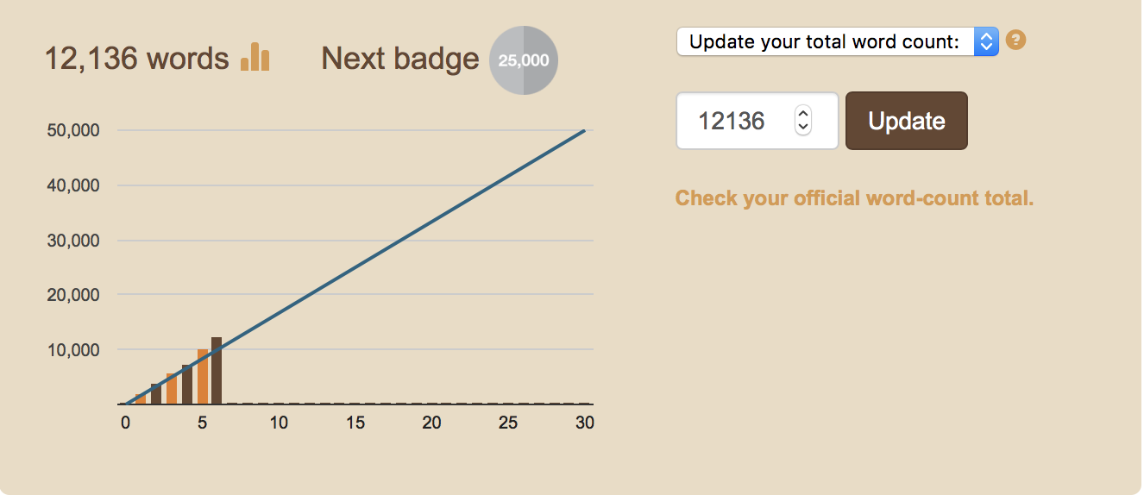Click the 30 label on chart x-axis
This screenshot has width=1144, height=495.
pyautogui.click(x=585, y=423)
